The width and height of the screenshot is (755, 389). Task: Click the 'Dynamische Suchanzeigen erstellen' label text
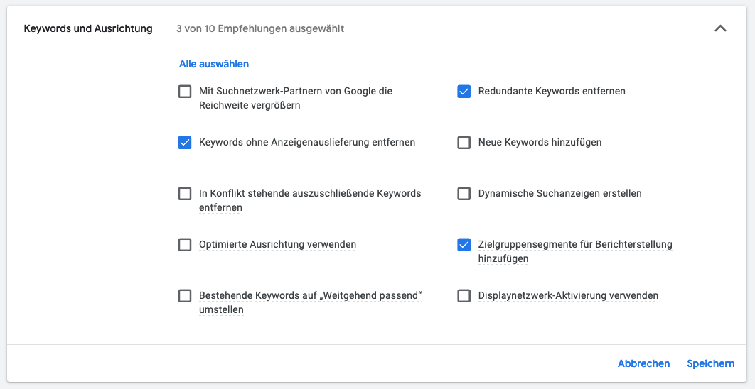[559, 194]
